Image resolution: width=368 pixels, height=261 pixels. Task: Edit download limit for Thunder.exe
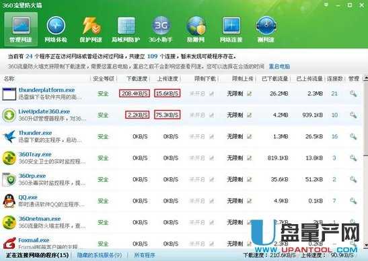211,136
